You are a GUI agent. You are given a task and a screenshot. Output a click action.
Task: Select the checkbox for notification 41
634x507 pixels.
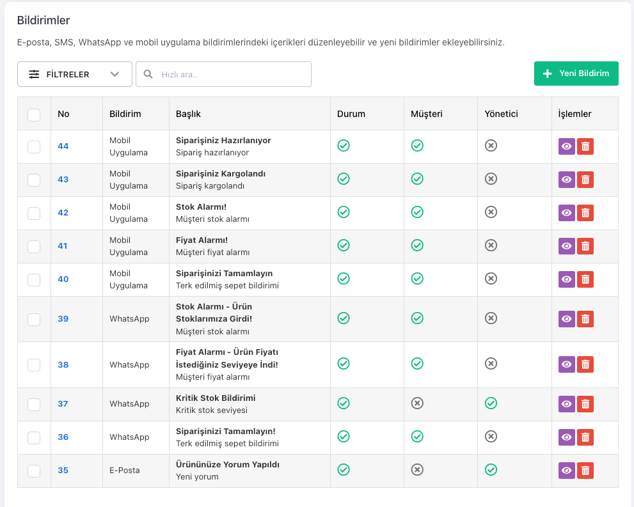tap(34, 246)
